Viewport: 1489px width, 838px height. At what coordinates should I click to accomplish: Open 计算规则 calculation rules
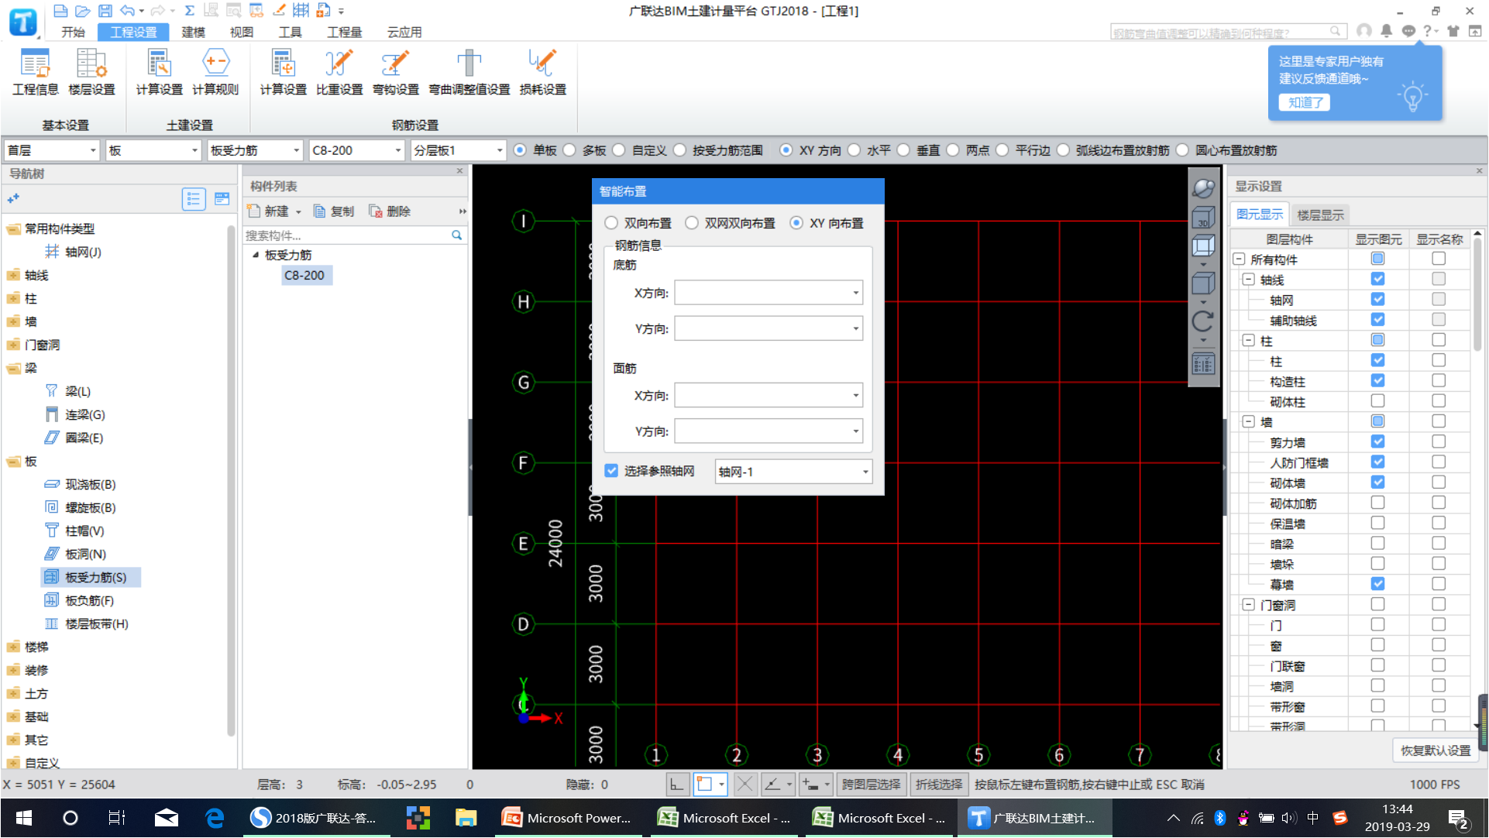point(215,72)
